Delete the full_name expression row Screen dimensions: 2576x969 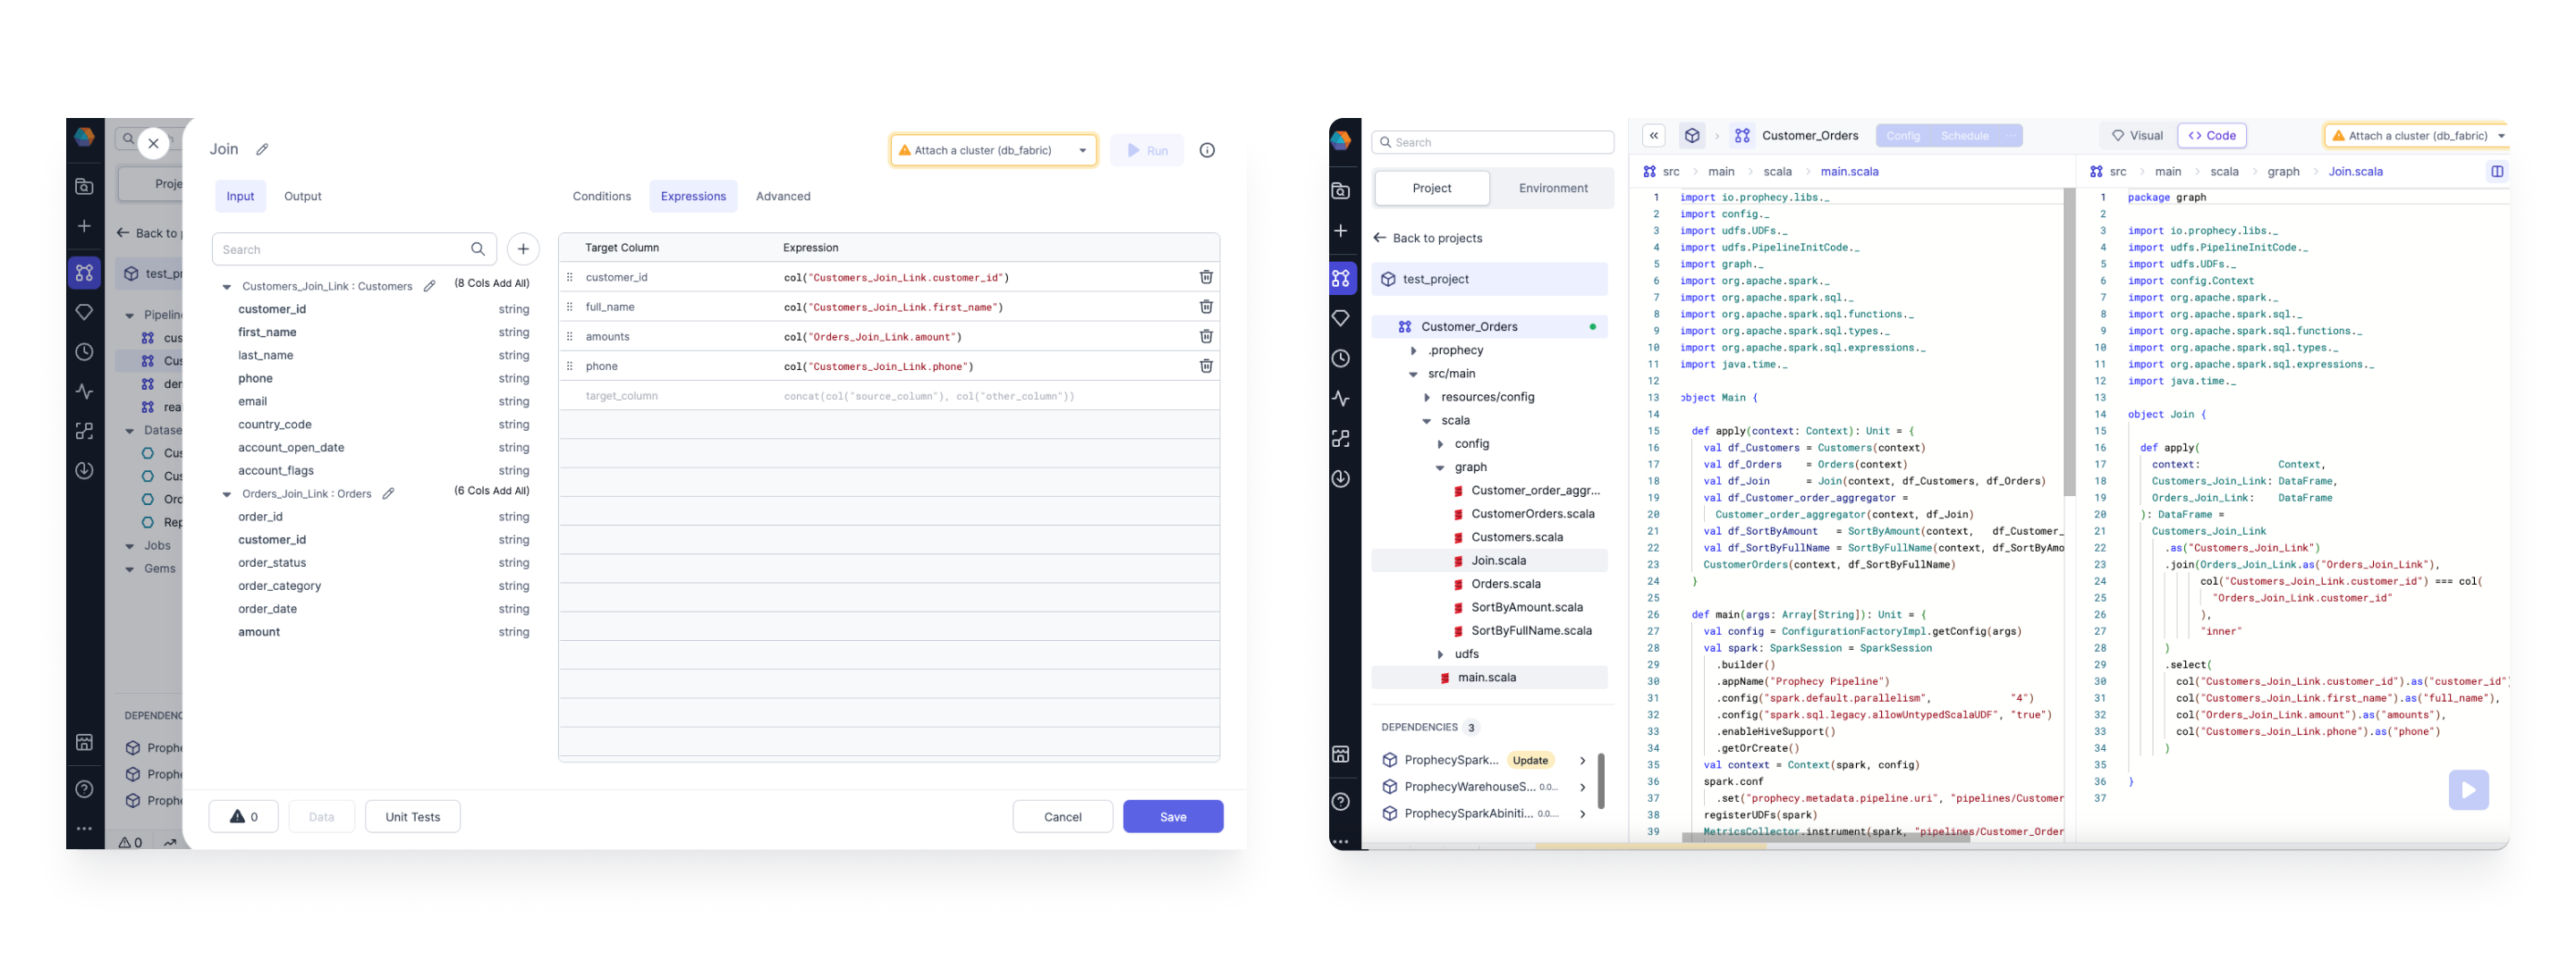click(x=1205, y=307)
